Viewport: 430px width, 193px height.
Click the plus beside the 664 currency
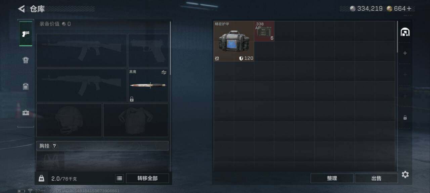[409, 9]
